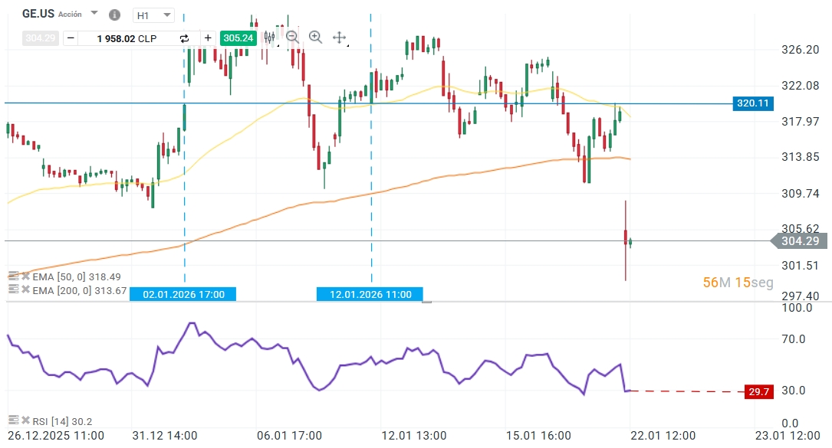Viewport: 832px width, 448px height.
Task: Select the 02.01.2026 17:00 time marker
Action: (x=183, y=294)
